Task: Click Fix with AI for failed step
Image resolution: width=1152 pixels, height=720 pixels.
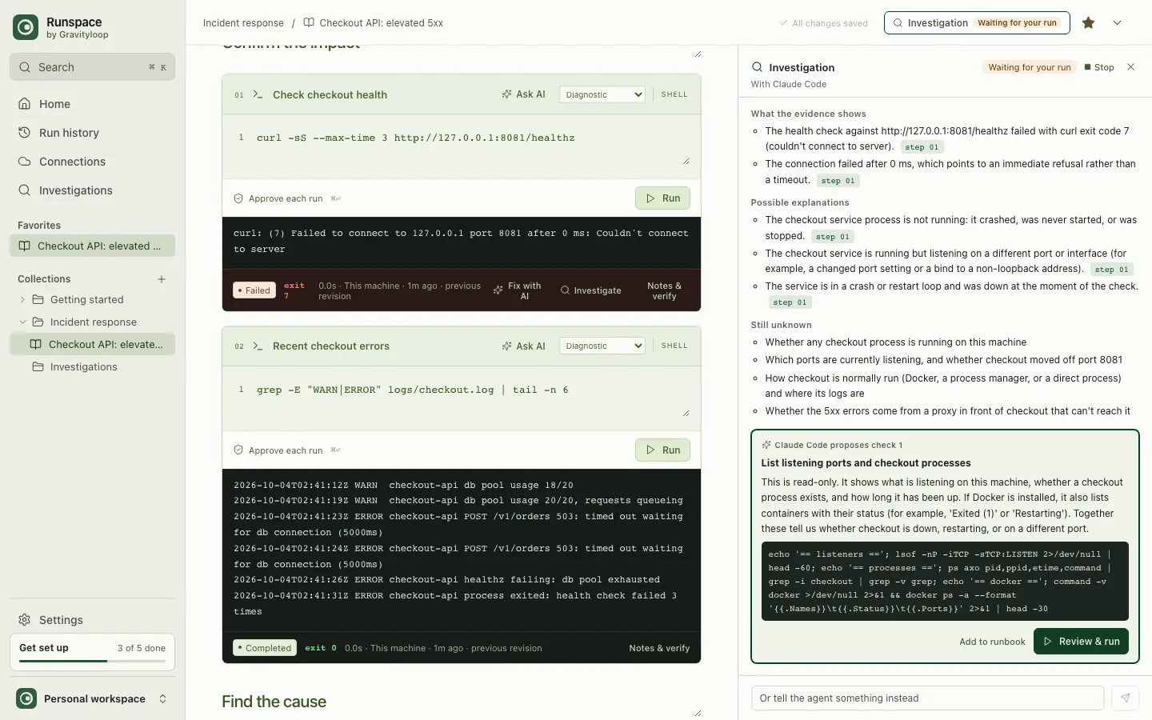Action: [x=518, y=290]
